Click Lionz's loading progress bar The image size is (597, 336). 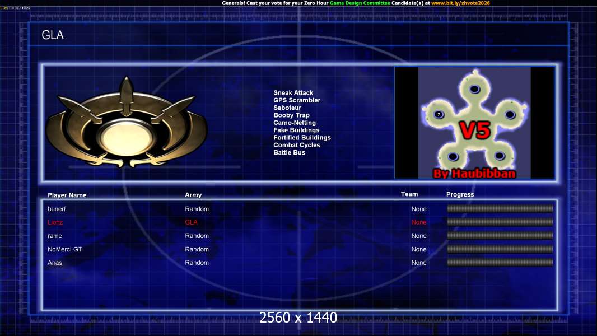[500, 222]
